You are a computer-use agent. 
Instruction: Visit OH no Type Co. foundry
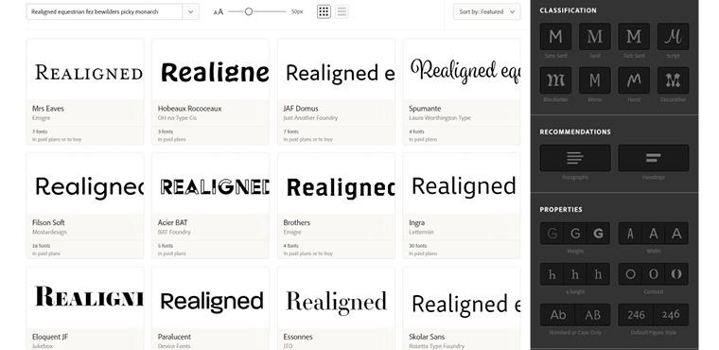tap(178, 118)
